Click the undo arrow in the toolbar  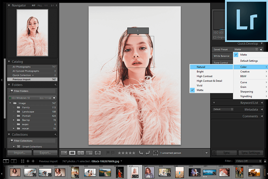point(142,153)
